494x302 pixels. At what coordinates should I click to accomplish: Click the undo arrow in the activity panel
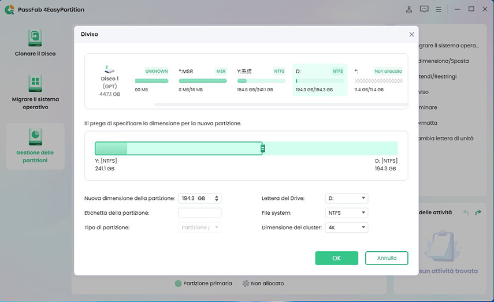tap(466, 213)
